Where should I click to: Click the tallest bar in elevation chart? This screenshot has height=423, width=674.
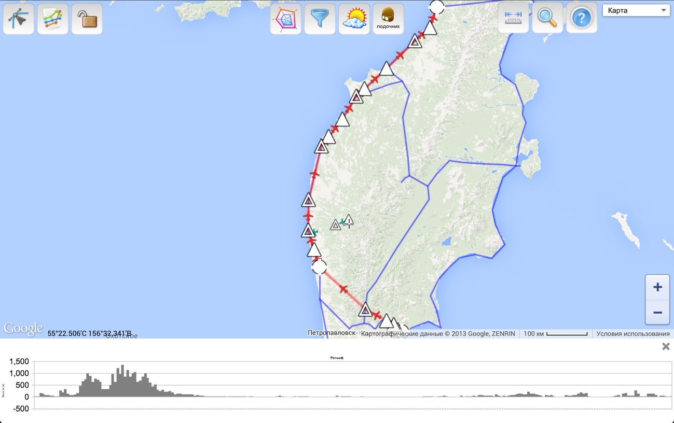tap(122, 381)
